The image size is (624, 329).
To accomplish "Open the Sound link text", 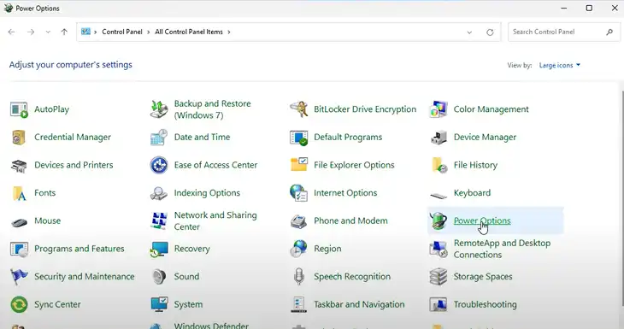I will 186,277.
